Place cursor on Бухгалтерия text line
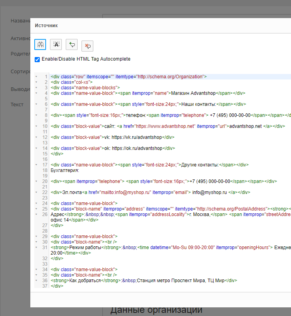Image resolution: width=291 pixels, height=316 pixels. click(x=65, y=170)
